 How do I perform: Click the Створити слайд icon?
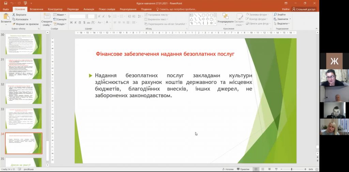click(x=47, y=16)
